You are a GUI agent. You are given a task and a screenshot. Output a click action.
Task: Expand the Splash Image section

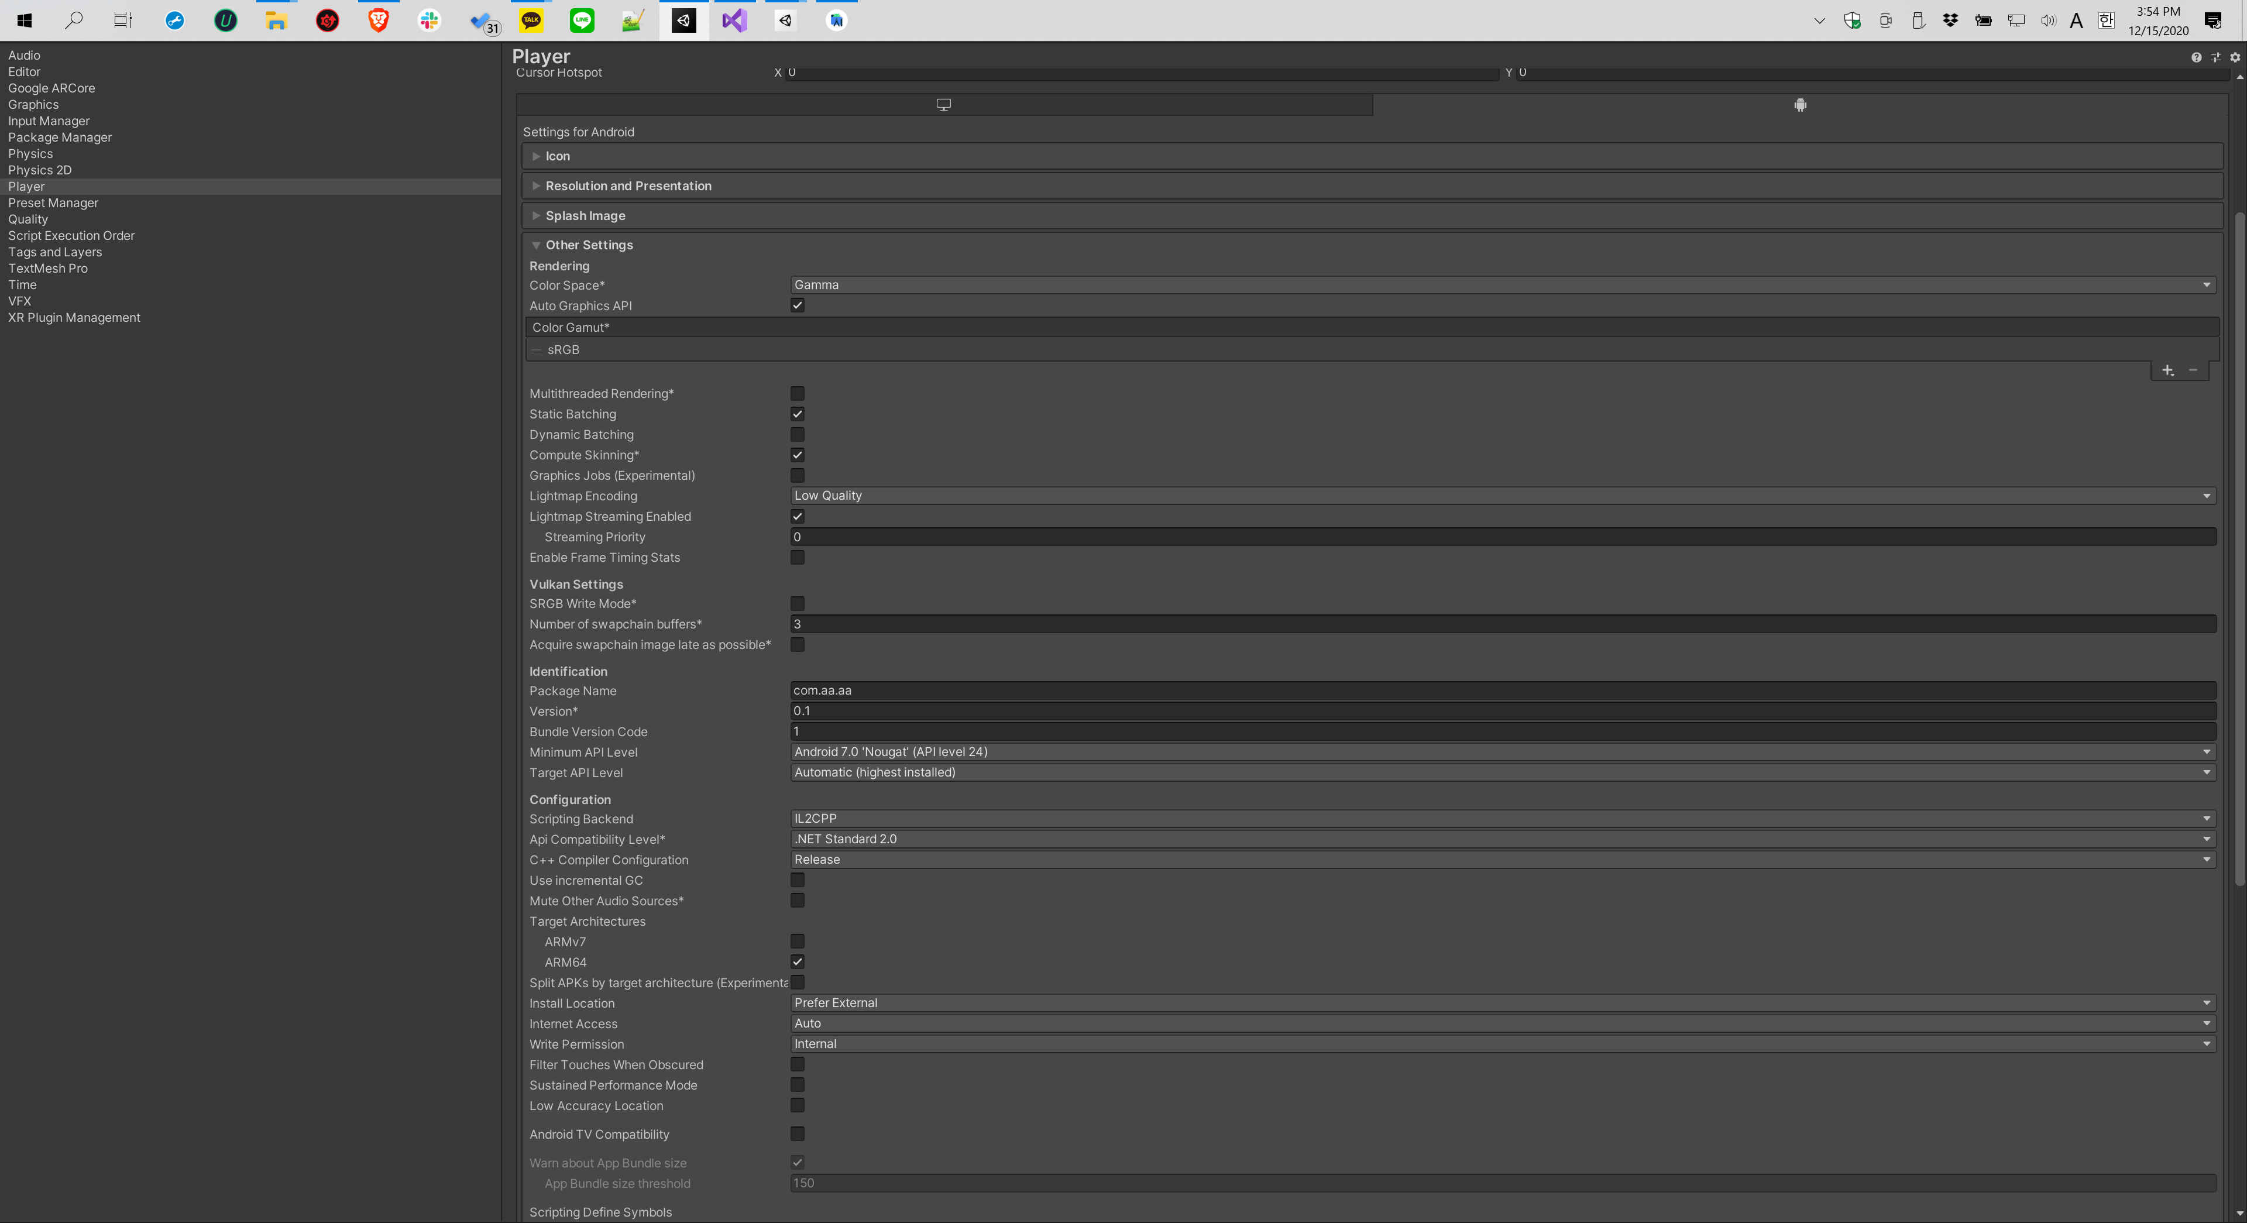(x=585, y=215)
